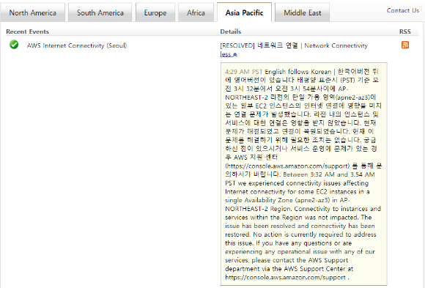Click the 4:29 AM PST timestamp
The height and width of the screenshot is (288, 425).
243,72
